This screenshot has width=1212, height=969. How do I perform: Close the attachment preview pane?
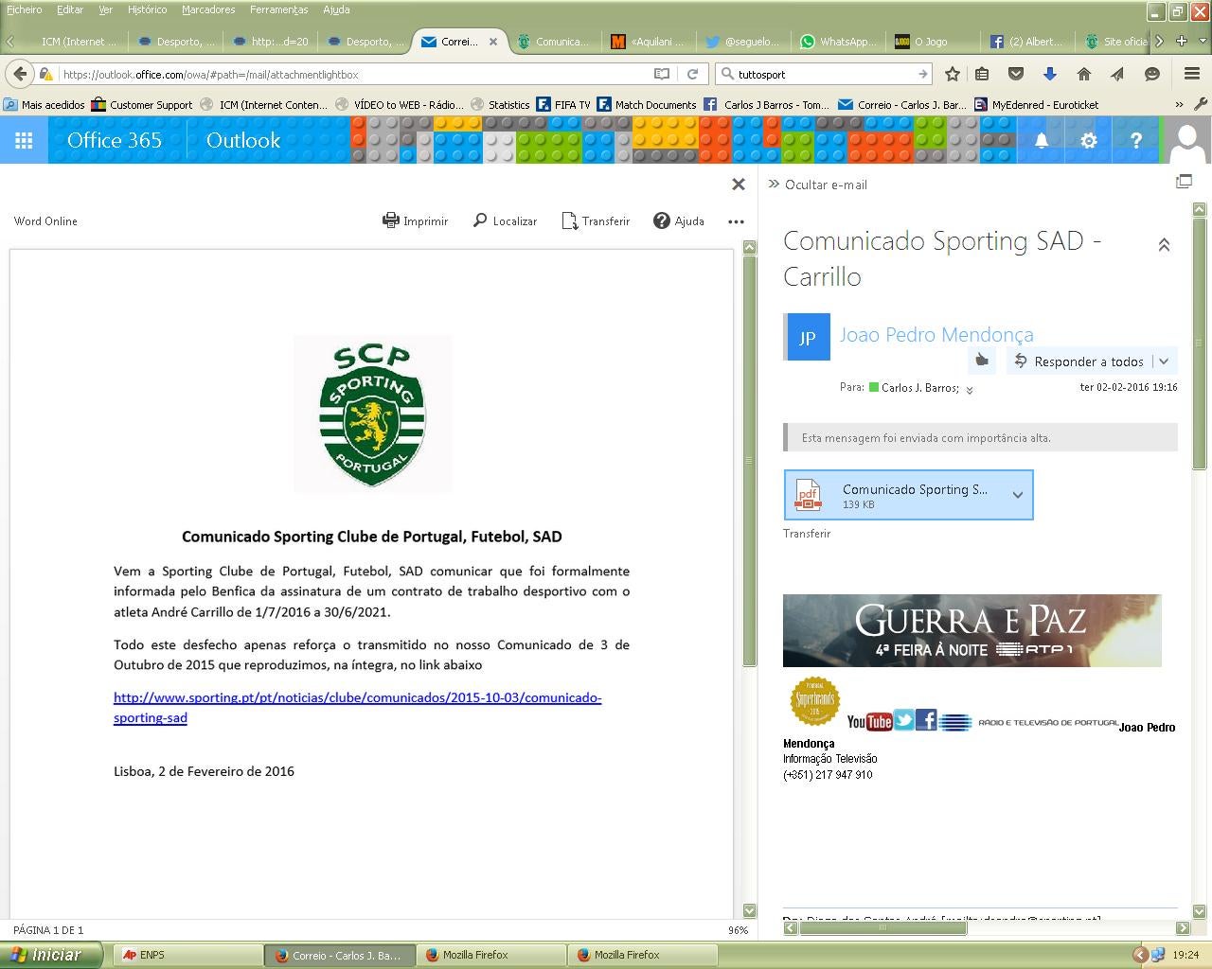739,185
